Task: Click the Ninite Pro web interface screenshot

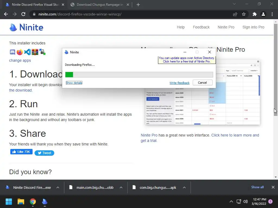Action: (x=203, y=92)
